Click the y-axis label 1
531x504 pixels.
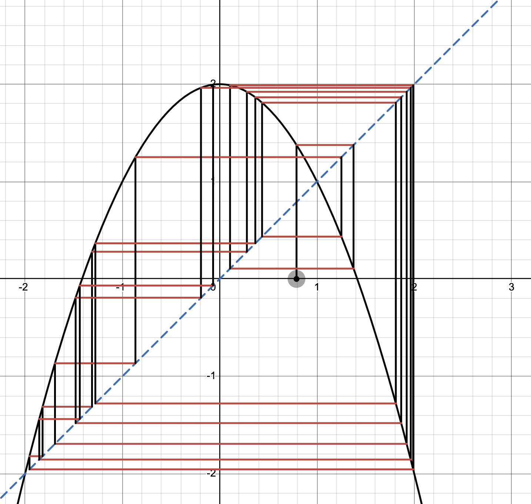(213, 181)
